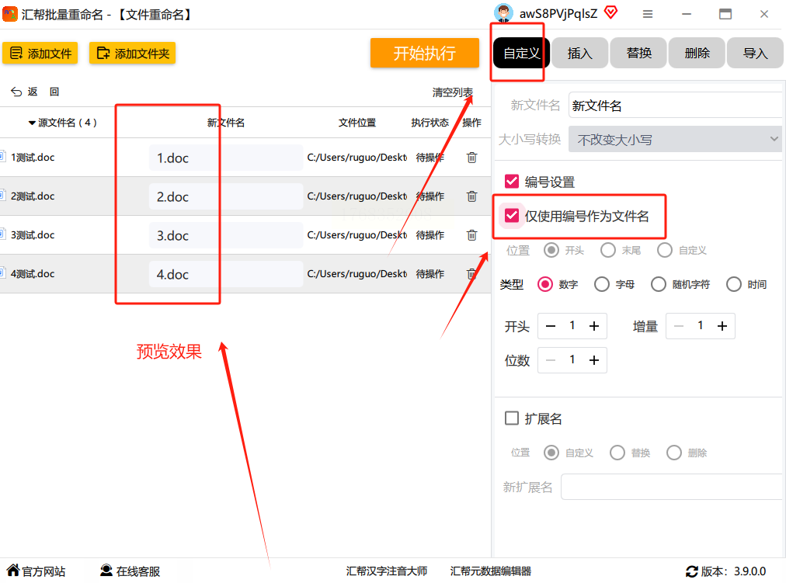Screen dimensions: 786x583
Task: Collapse the 源文件名 column sort arrow
Action: pos(32,123)
